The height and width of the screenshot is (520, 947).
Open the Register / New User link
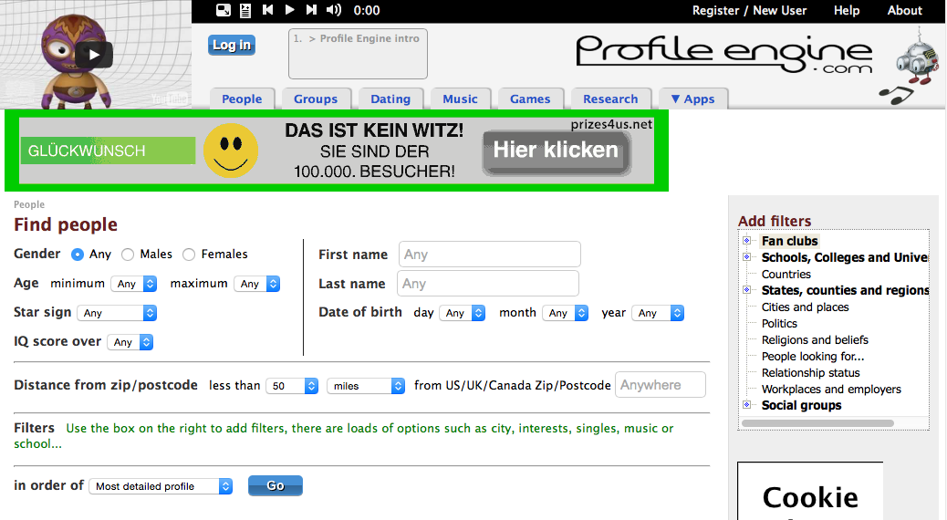point(750,10)
